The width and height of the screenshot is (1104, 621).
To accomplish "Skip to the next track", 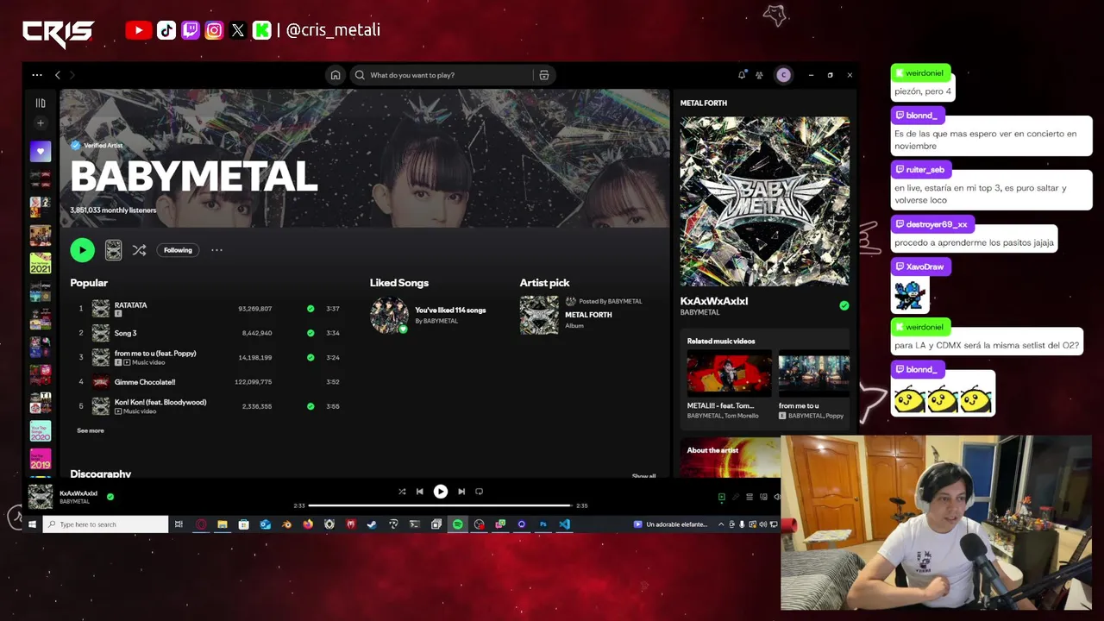I will (461, 492).
